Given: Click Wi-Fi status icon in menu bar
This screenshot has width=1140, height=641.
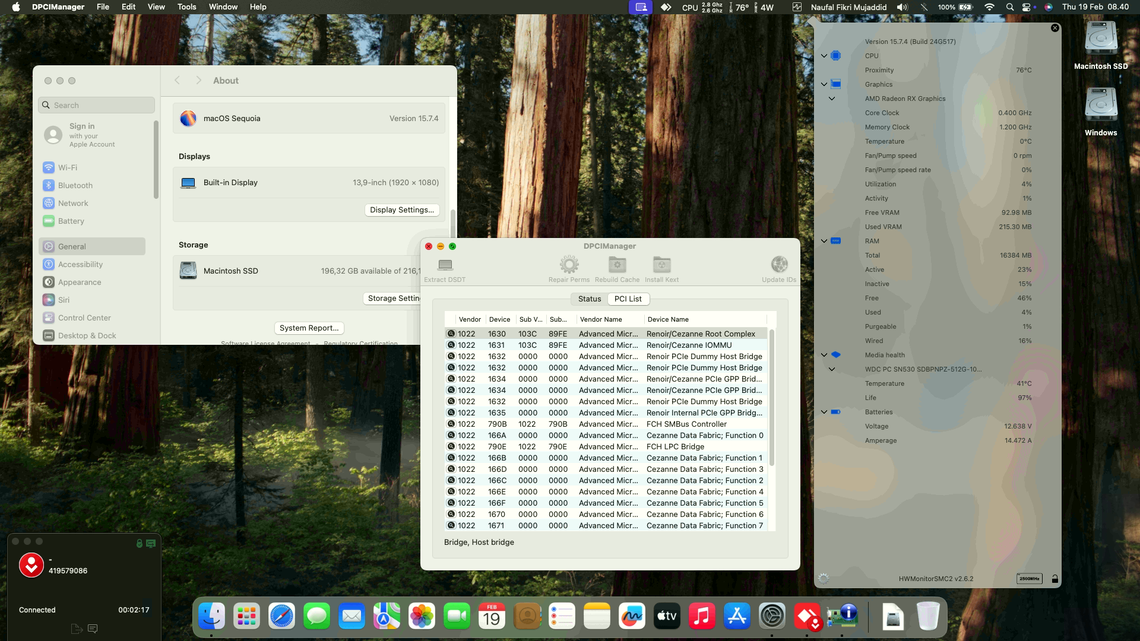Looking at the screenshot, I should pos(989,7).
